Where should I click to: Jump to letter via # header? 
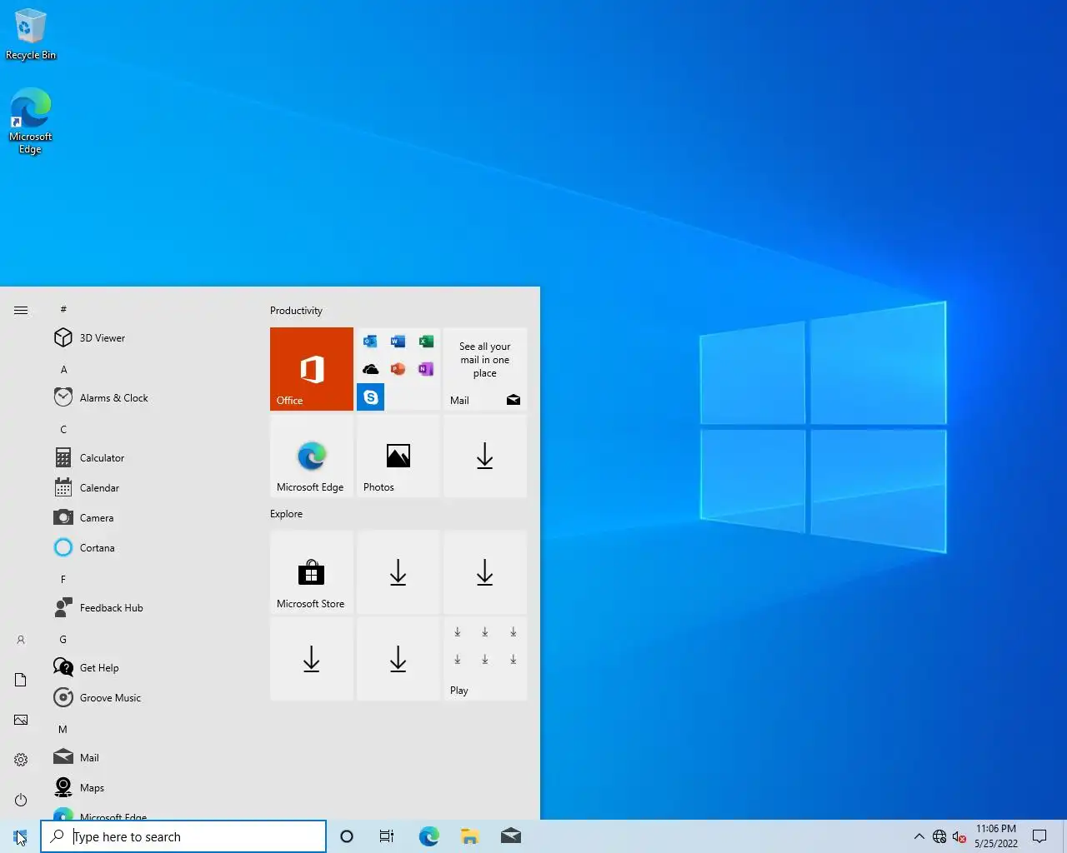pyautogui.click(x=63, y=309)
